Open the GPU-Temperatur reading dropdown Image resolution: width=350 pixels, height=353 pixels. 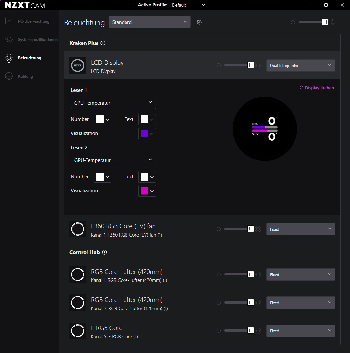click(113, 160)
